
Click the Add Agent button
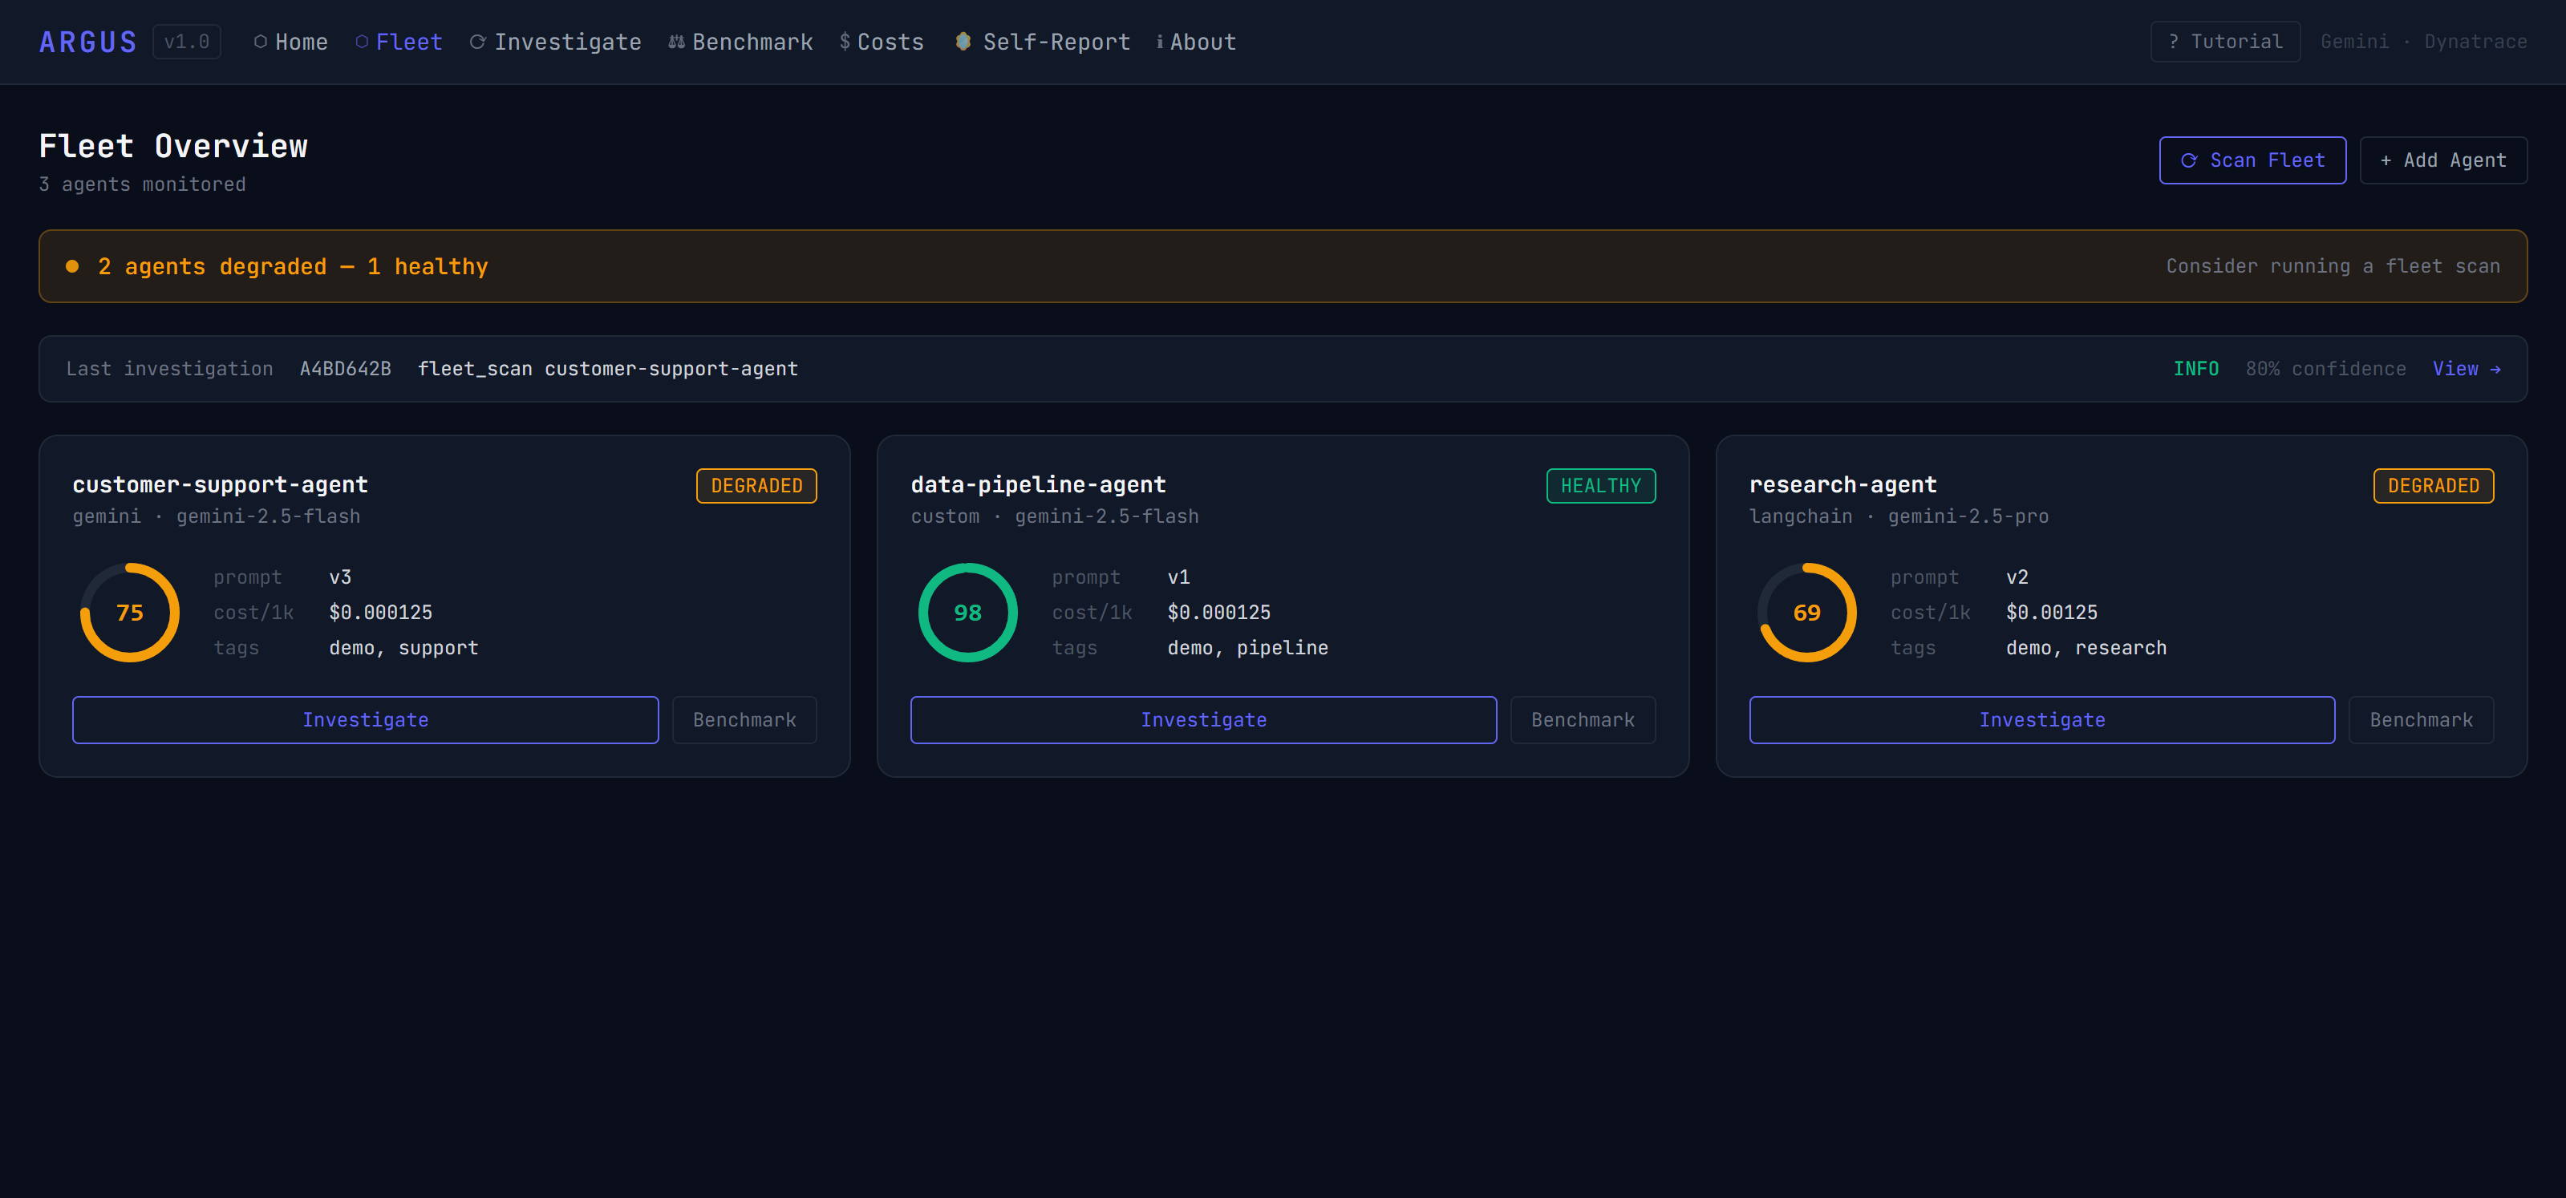tap(2442, 160)
